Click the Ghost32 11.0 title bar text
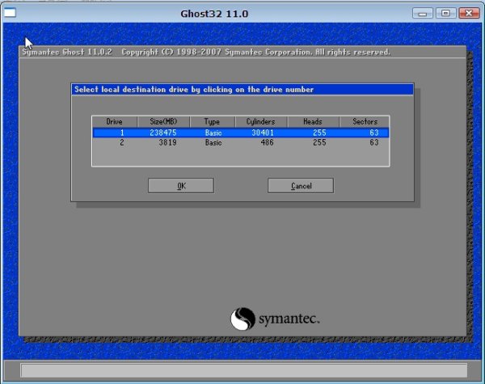Screen dimensions: 485x384 (x=221, y=13)
